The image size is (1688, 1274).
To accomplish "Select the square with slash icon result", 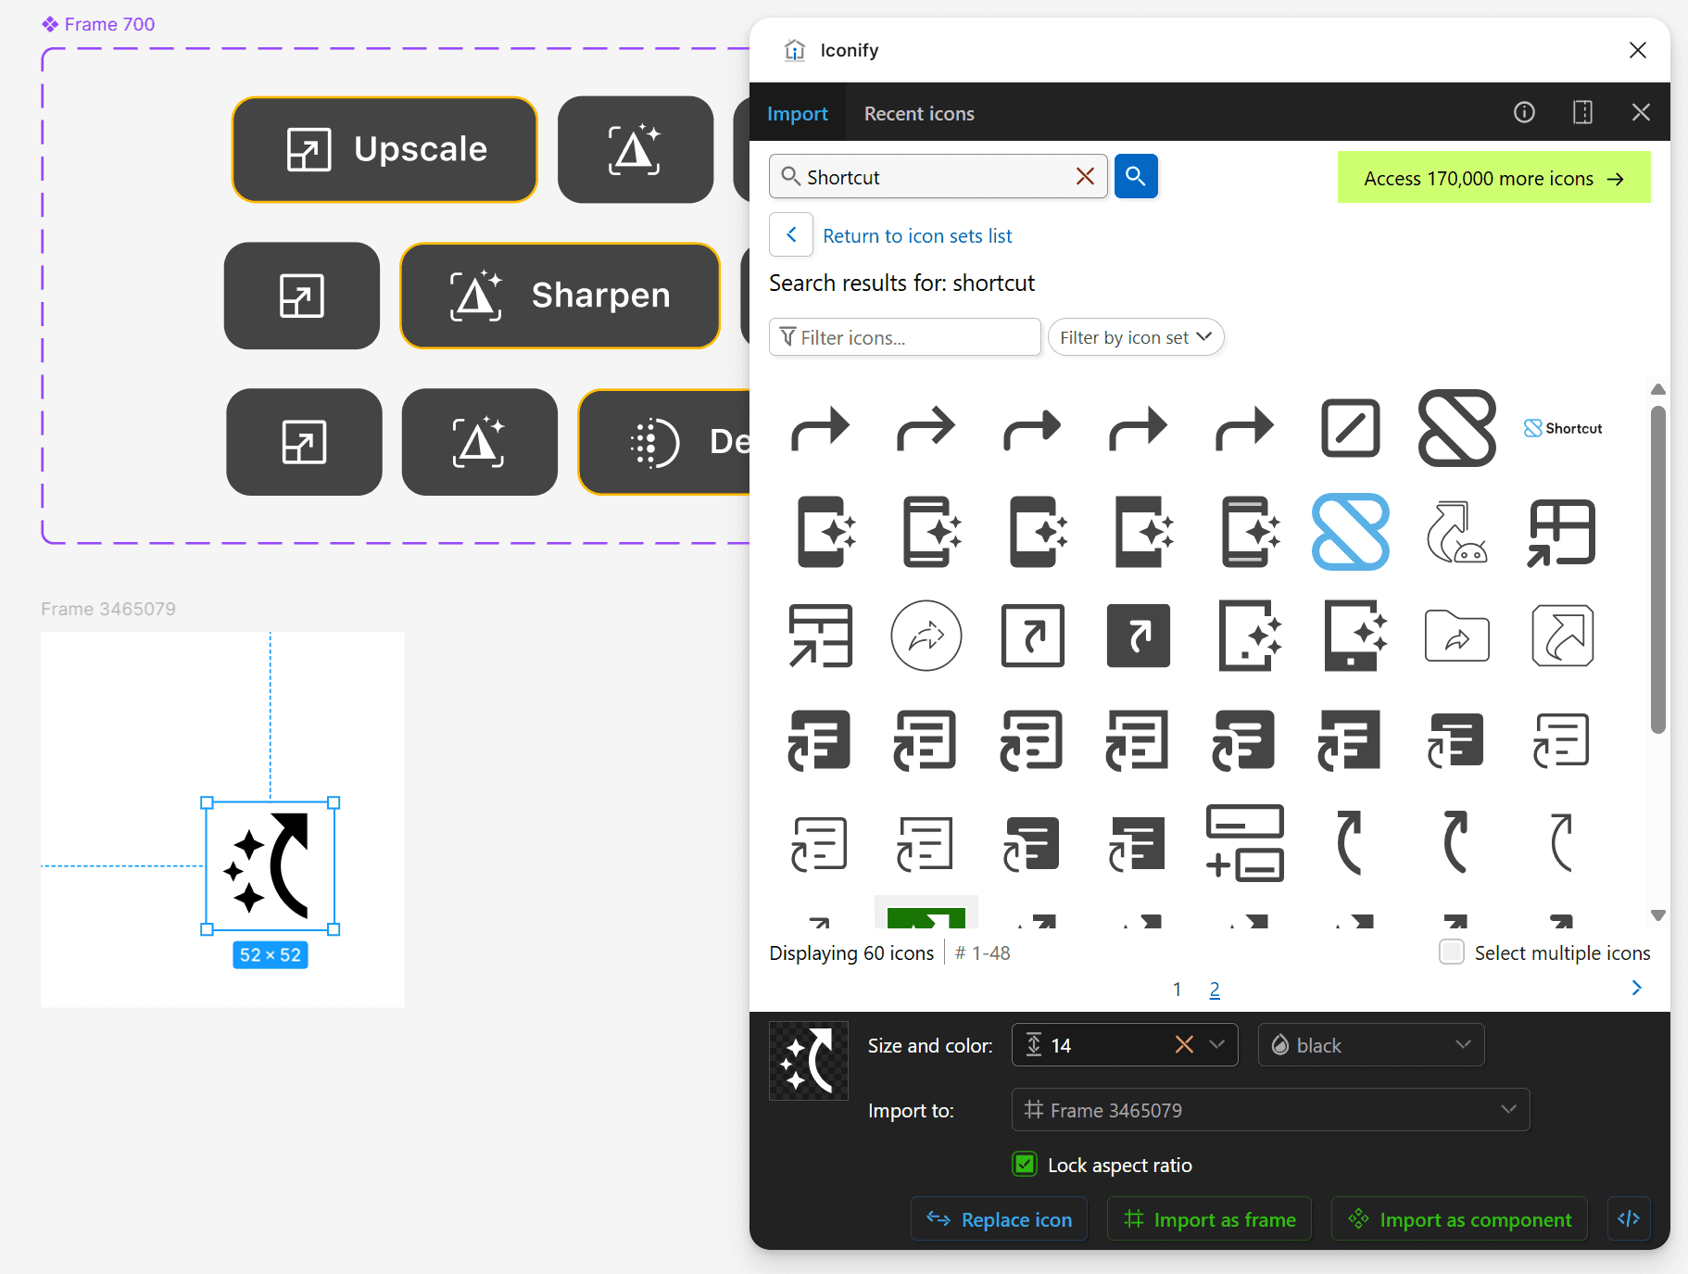I will (x=1350, y=428).
